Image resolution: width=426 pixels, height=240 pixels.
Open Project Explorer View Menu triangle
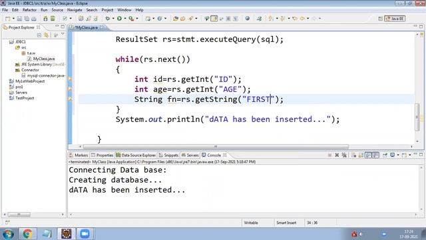pyautogui.click(x=63, y=35)
